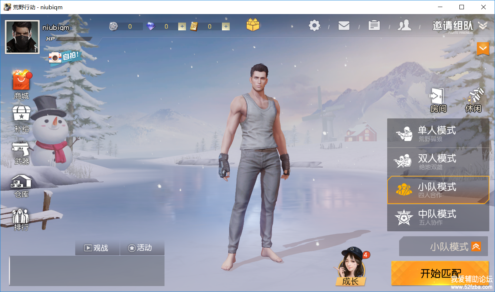Open the Growth (成长) girl icon
495x292 pixels.
click(x=351, y=267)
